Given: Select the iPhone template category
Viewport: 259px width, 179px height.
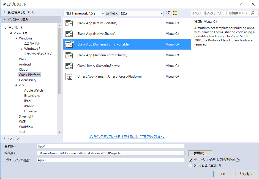Looking at the screenshot, I should pyautogui.click(x=29, y=106).
